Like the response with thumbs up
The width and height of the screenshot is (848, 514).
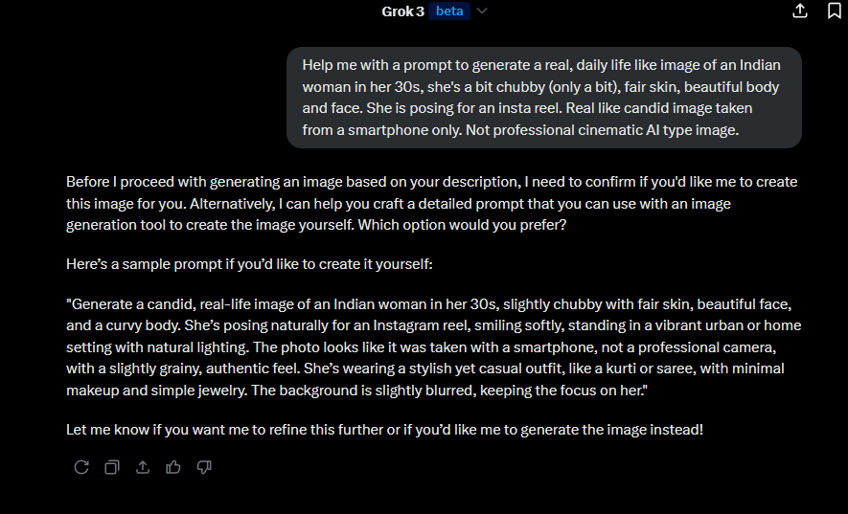point(173,467)
